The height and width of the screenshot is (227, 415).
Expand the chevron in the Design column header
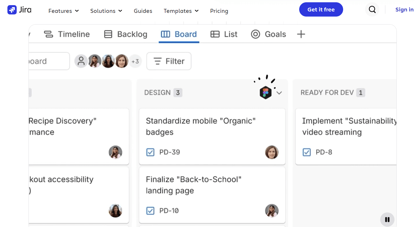tap(279, 93)
